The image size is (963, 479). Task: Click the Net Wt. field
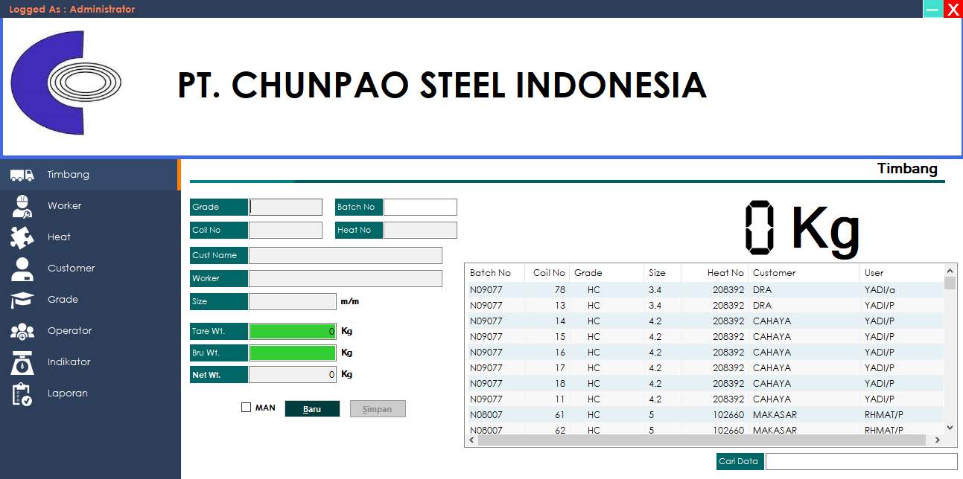click(x=293, y=375)
